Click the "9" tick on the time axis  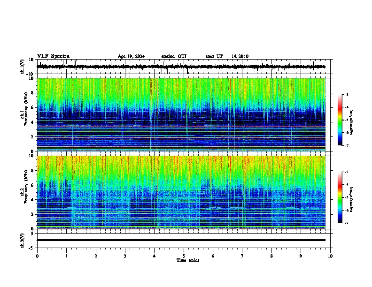click(301, 256)
